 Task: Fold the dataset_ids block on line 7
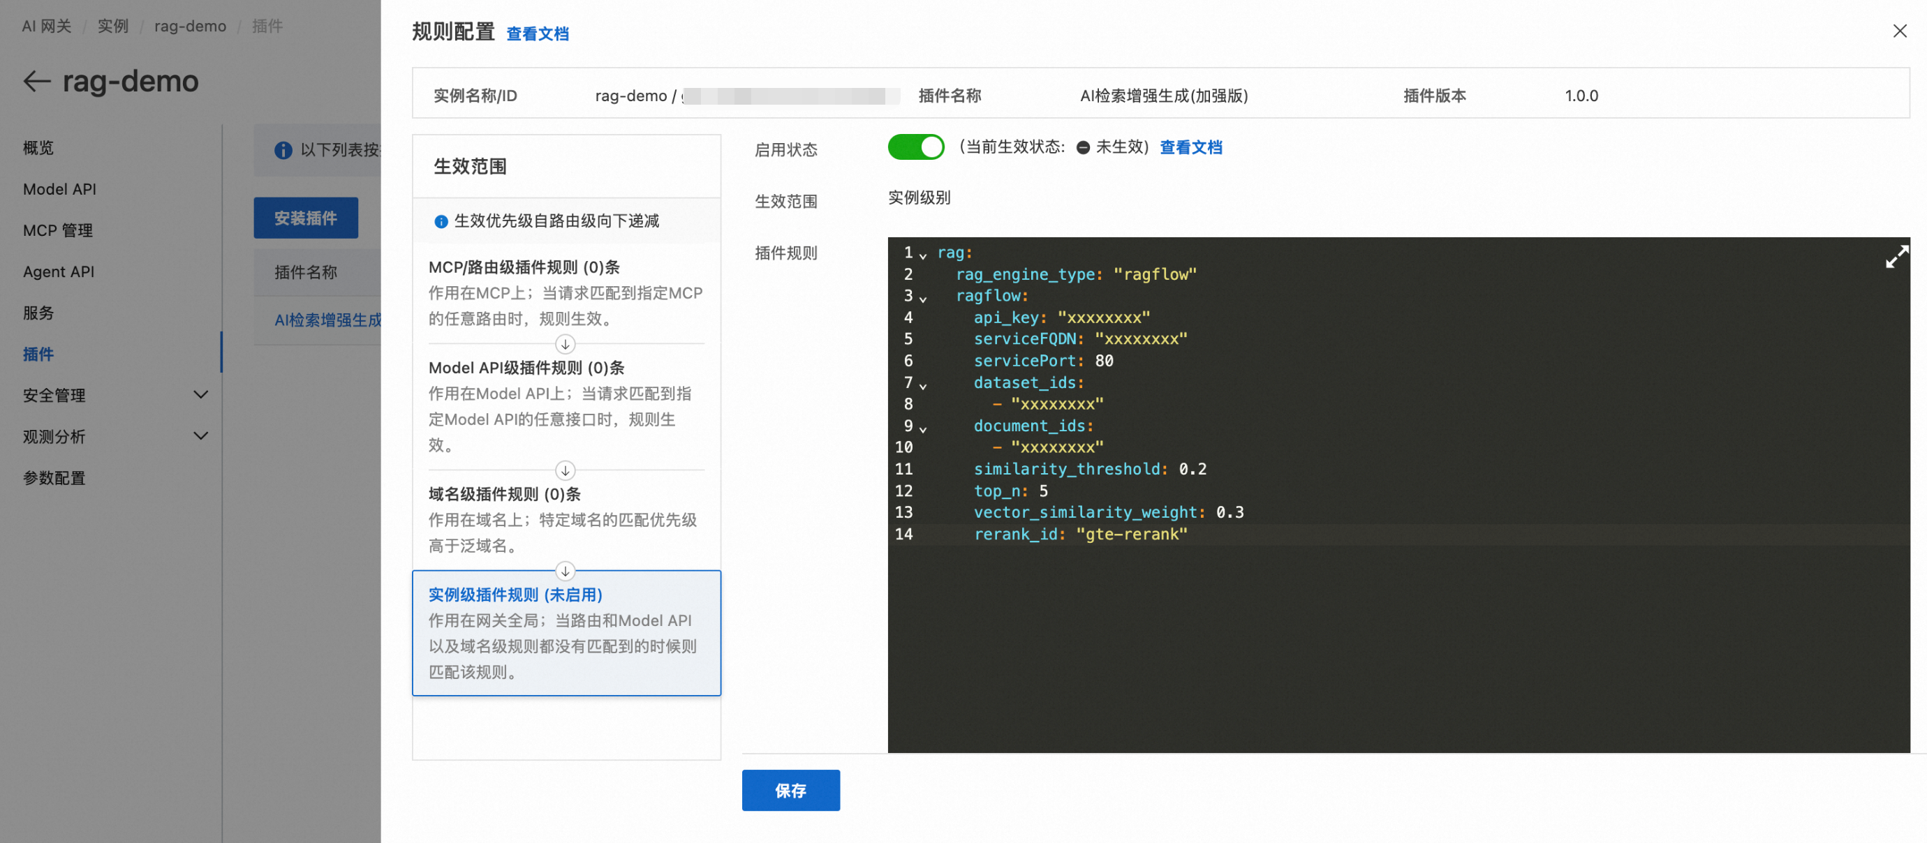(923, 386)
